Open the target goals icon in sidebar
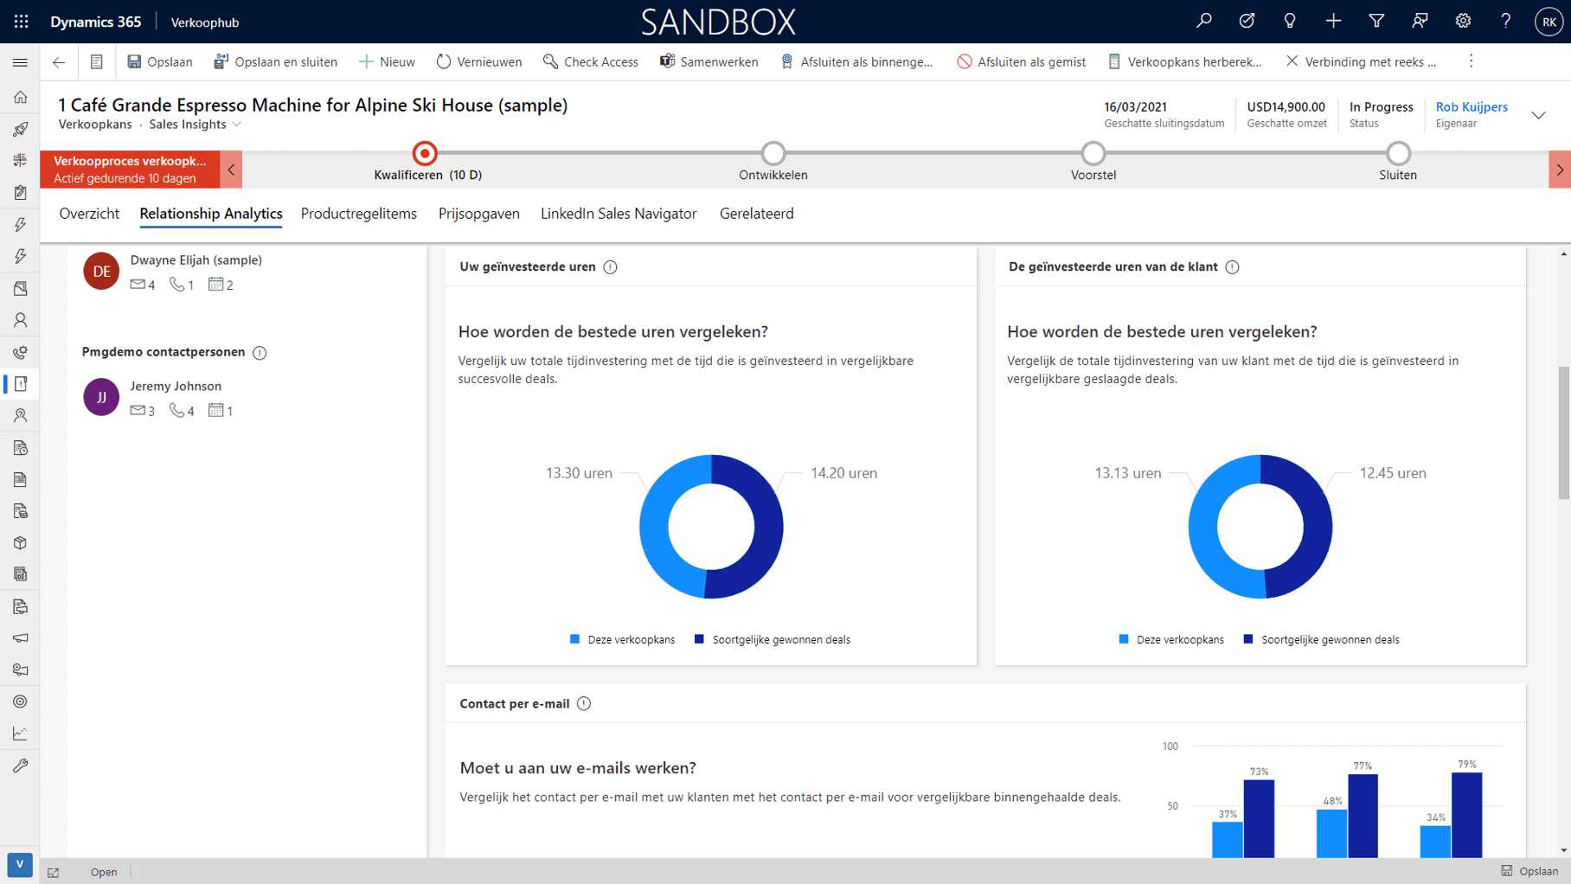 point(21,701)
